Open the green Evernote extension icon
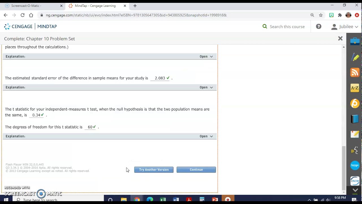This screenshot has width=362, height=204. pos(331,15)
